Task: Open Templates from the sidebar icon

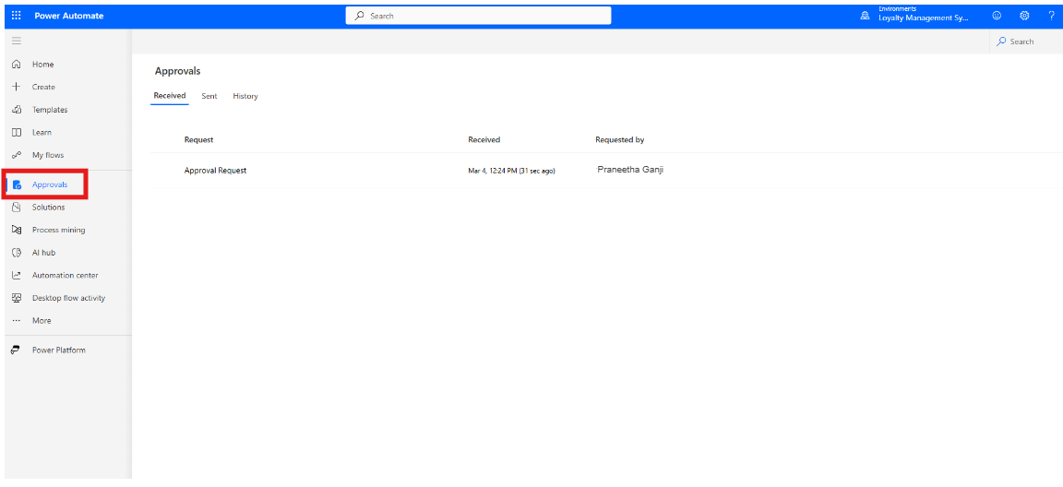Action: [x=17, y=110]
